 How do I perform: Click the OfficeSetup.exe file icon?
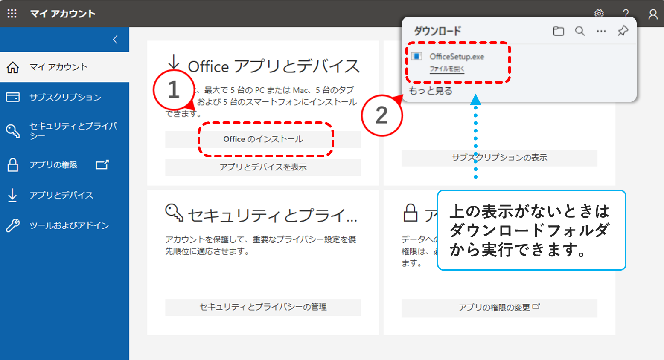[417, 56]
